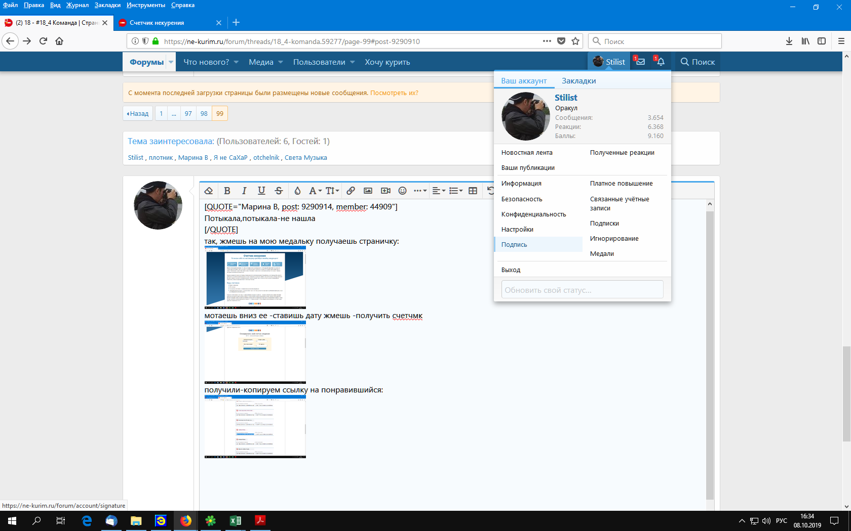Open the text alignment dropdown
Image resolution: width=851 pixels, height=531 pixels.
pos(439,191)
